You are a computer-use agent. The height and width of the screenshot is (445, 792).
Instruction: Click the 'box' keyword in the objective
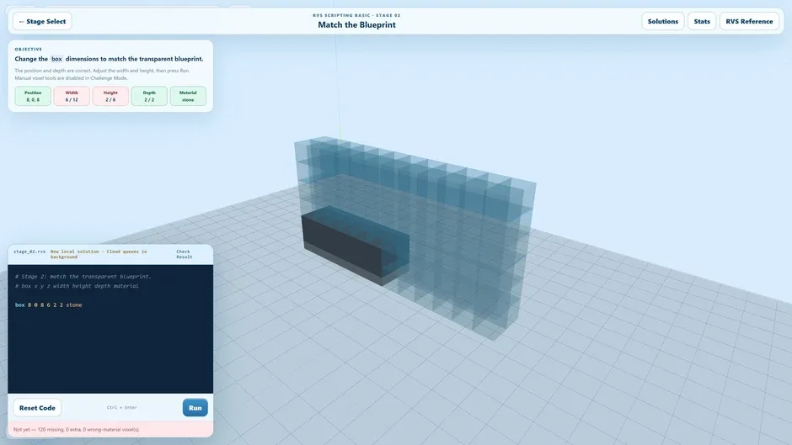tap(56, 59)
